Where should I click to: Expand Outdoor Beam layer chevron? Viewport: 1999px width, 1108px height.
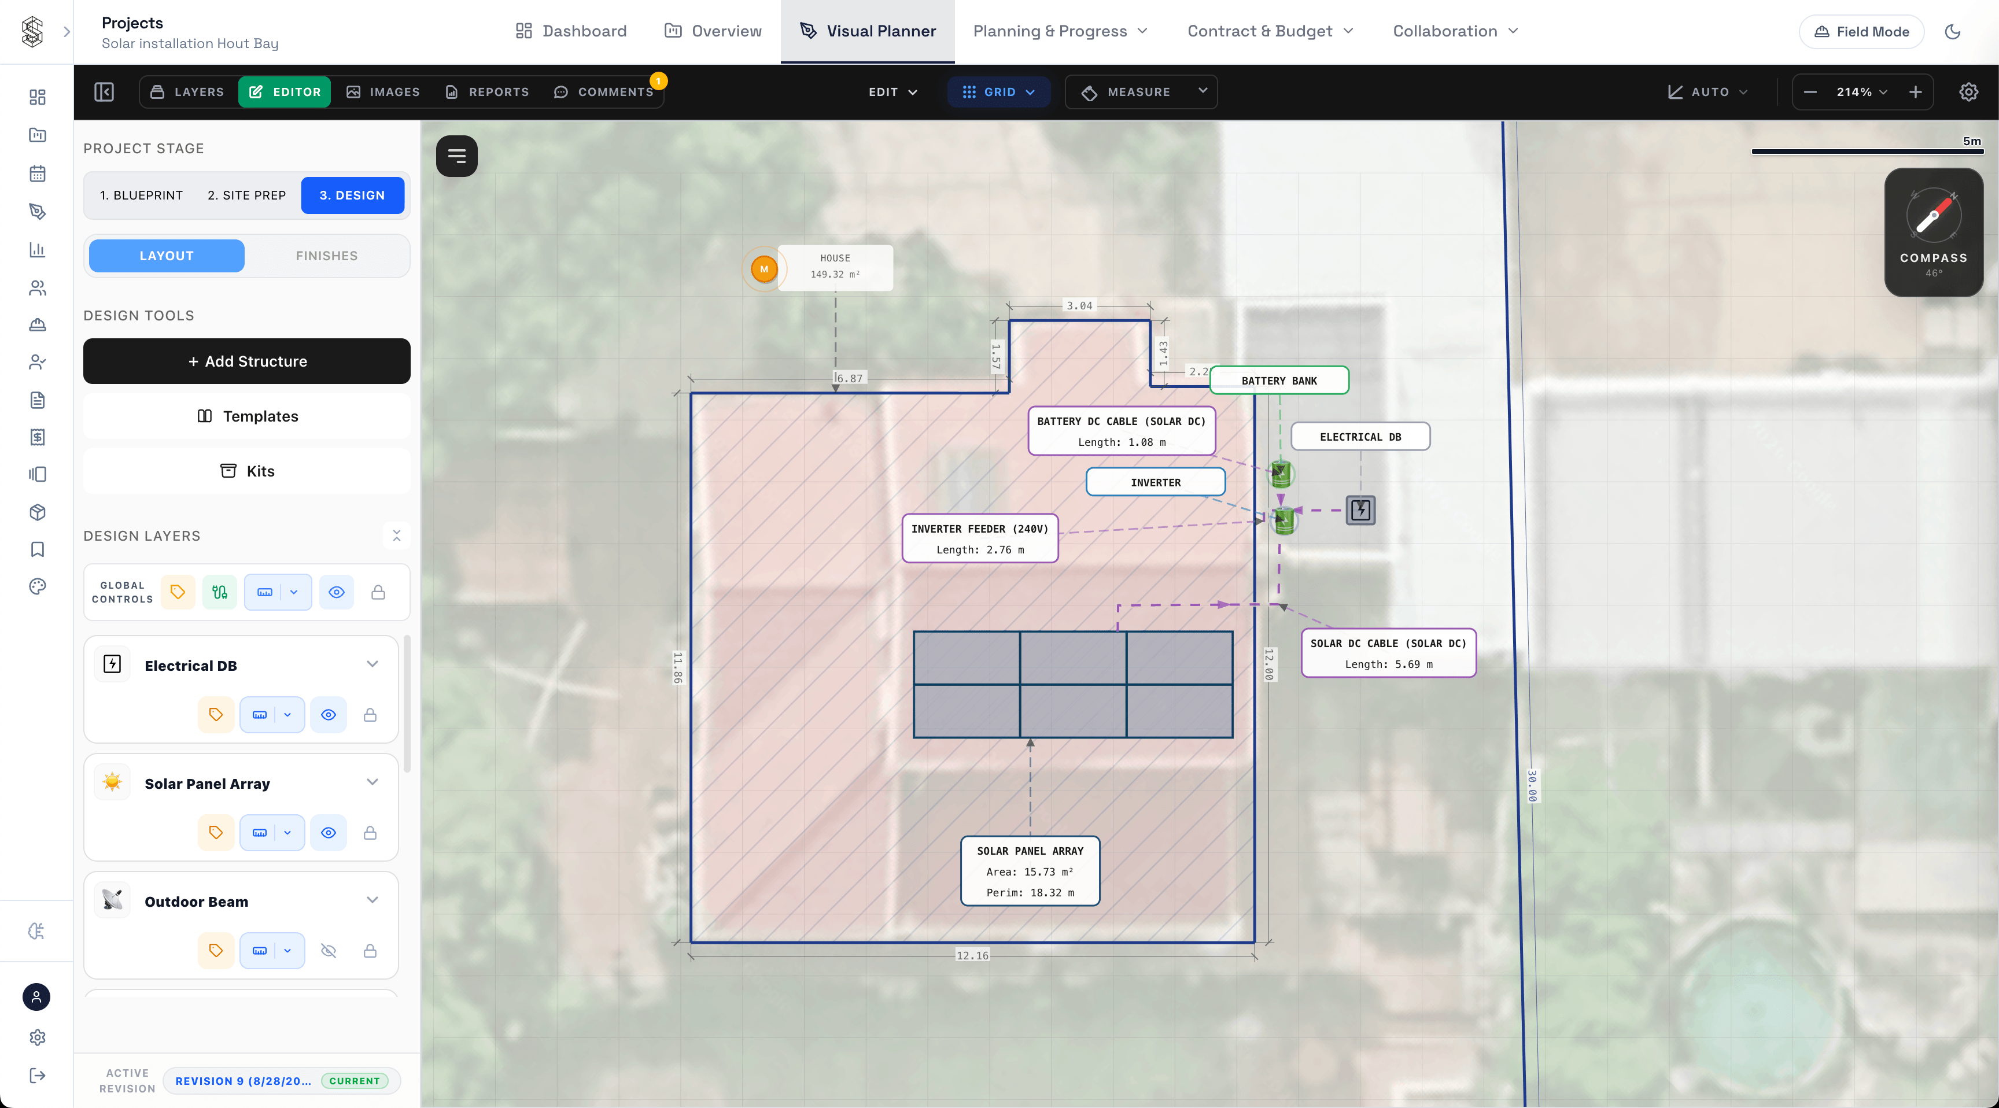point(372,900)
